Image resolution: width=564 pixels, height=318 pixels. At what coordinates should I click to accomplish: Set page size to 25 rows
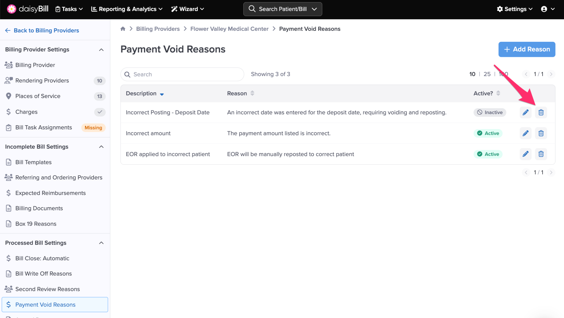tap(487, 74)
